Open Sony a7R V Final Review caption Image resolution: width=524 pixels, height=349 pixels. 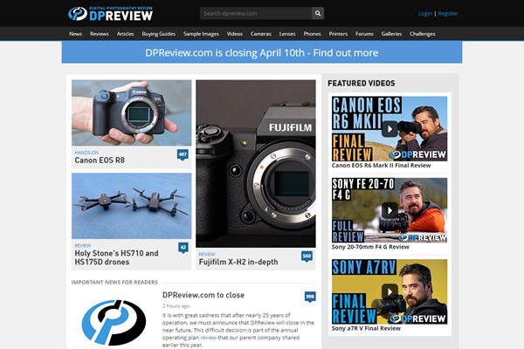tap(366, 328)
